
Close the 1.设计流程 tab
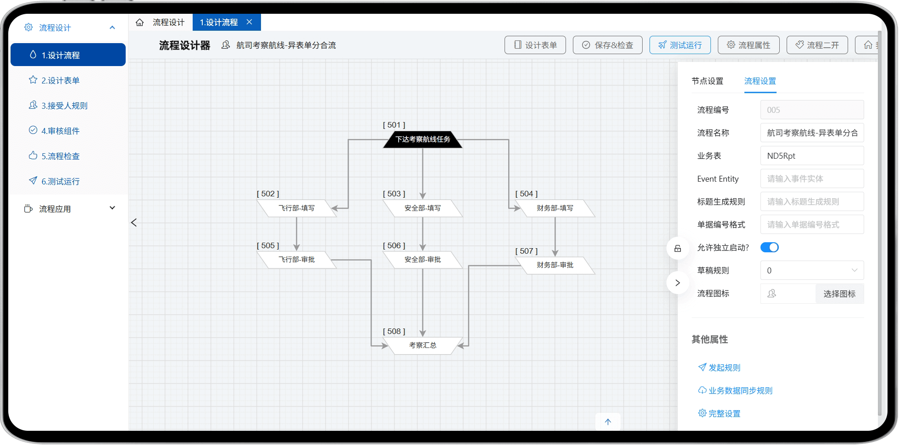click(x=250, y=22)
